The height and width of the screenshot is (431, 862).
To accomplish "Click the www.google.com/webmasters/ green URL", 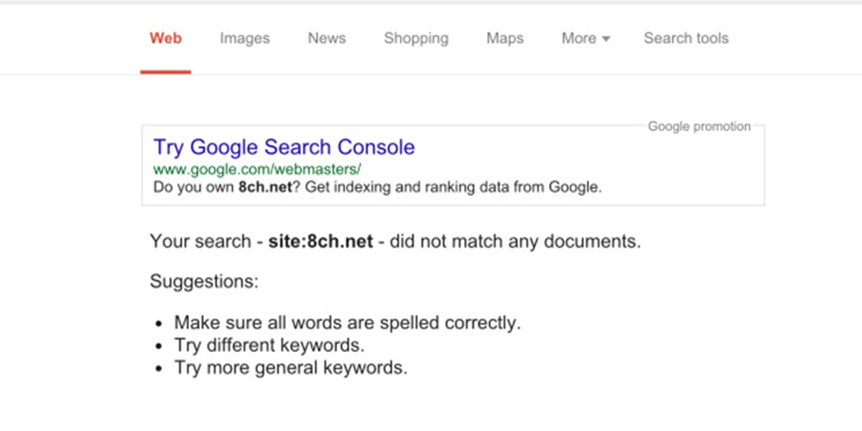I will (257, 170).
